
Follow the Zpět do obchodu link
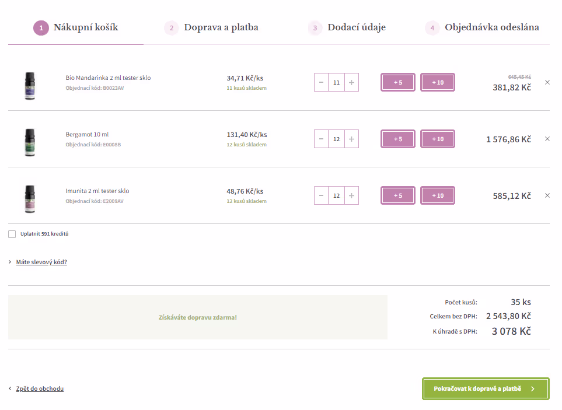(x=40, y=388)
